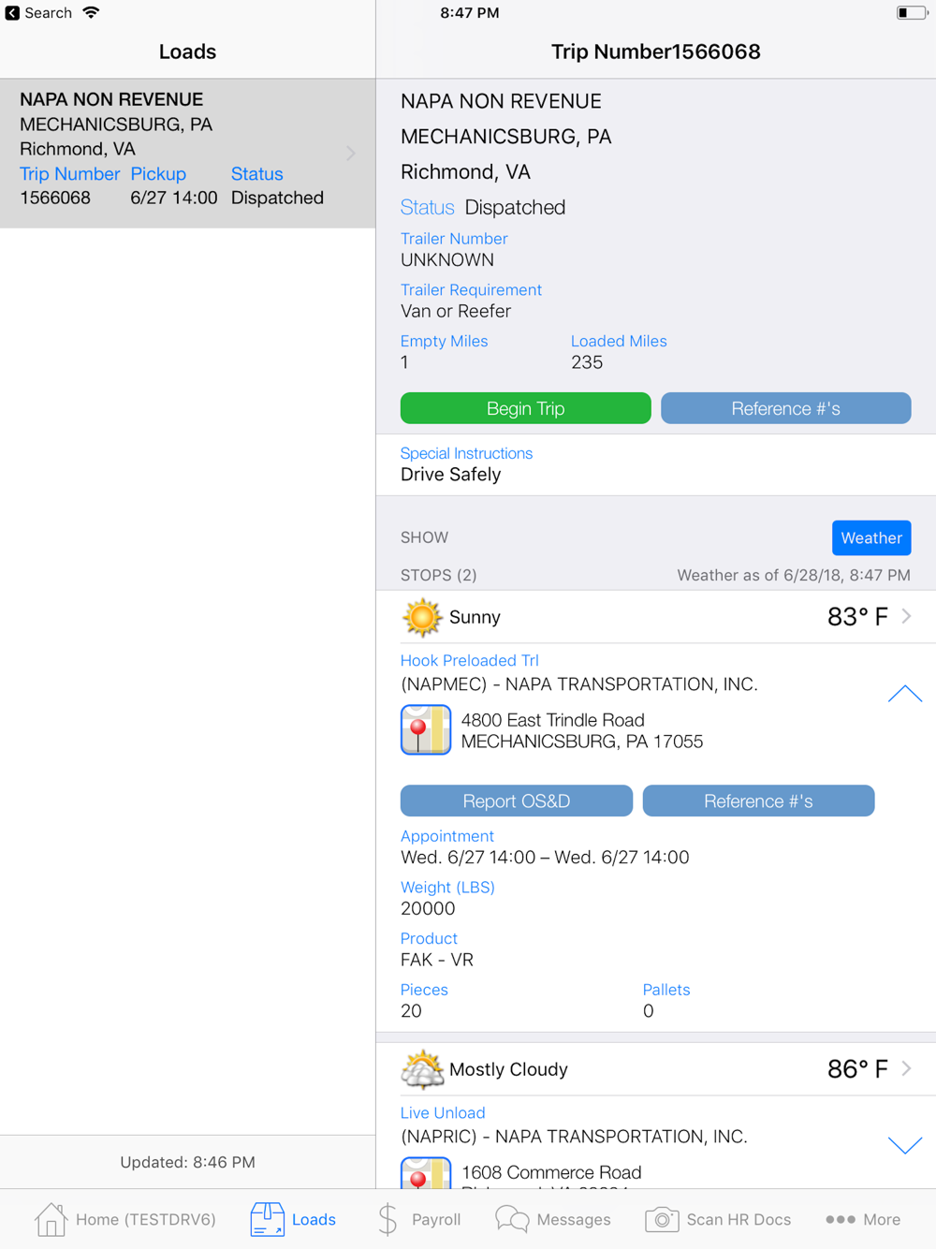This screenshot has height=1249, width=936.
Task: Tap the 86° F temperature reading
Action: click(x=857, y=1068)
